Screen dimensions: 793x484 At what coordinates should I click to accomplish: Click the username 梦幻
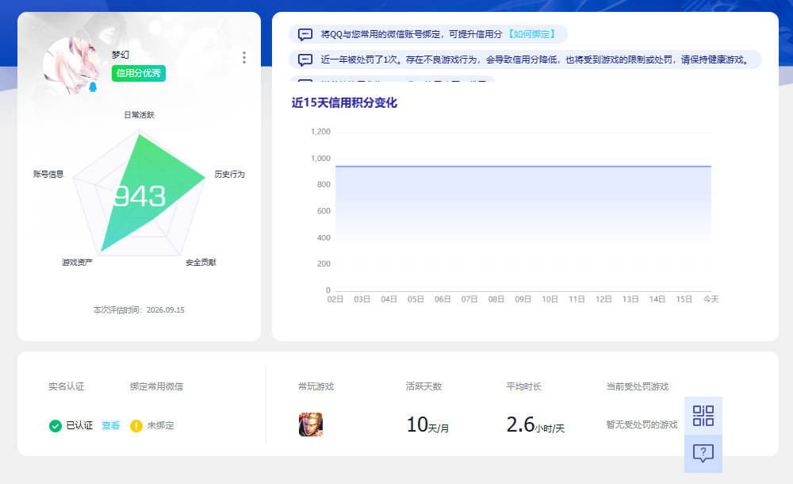[x=121, y=55]
